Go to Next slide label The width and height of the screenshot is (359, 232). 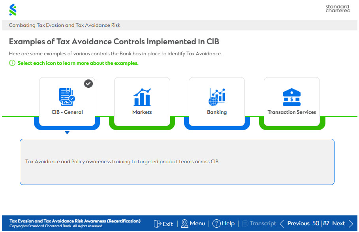pos(338,224)
